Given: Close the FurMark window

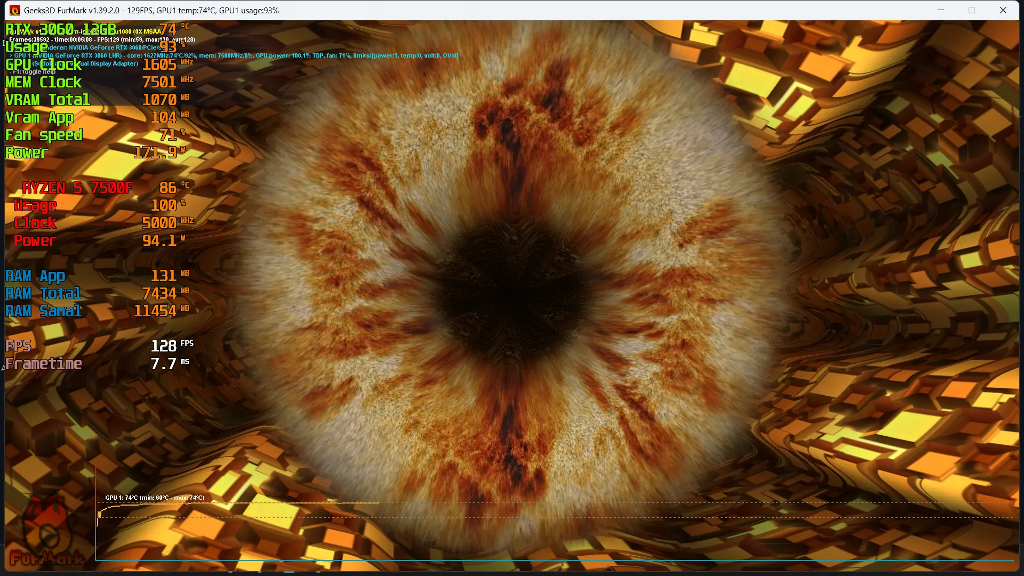Looking at the screenshot, I should (1003, 10).
